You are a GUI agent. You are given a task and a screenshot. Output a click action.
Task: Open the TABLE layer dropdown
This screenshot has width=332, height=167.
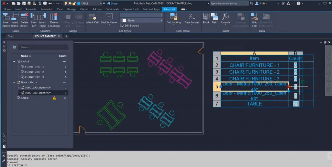pos(101,3)
